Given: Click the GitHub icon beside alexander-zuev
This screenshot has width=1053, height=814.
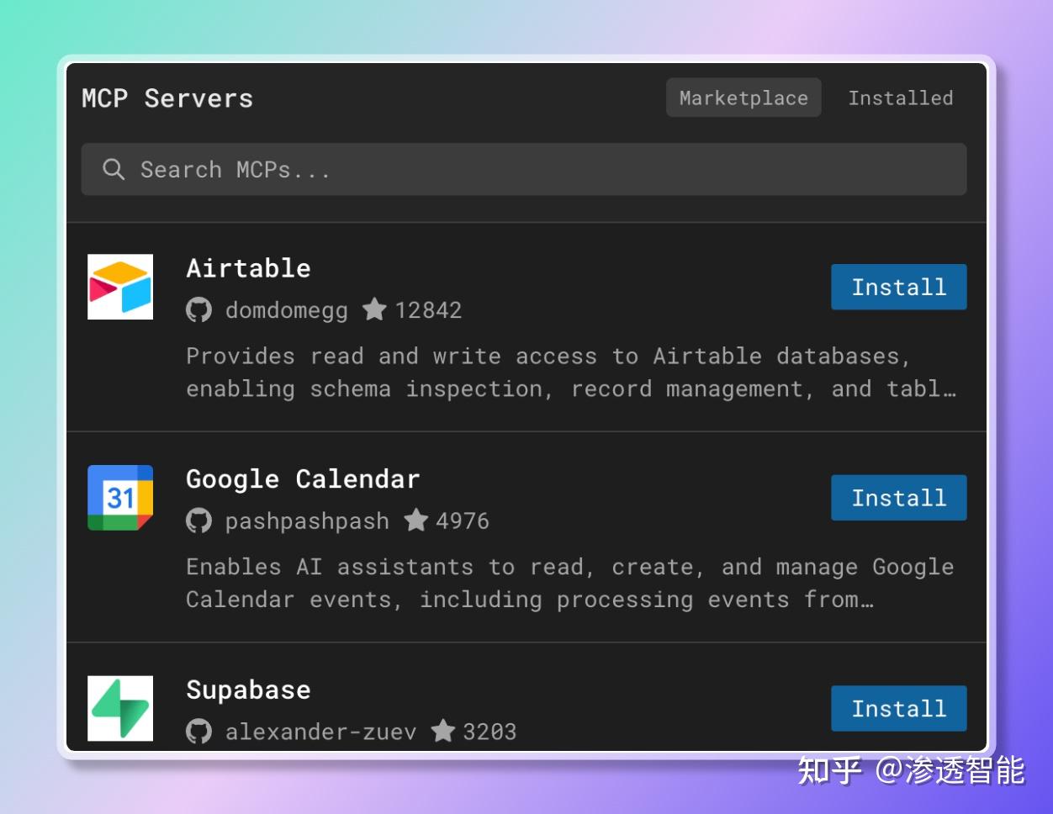Looking at the screenshot, I should pos(198,731).
